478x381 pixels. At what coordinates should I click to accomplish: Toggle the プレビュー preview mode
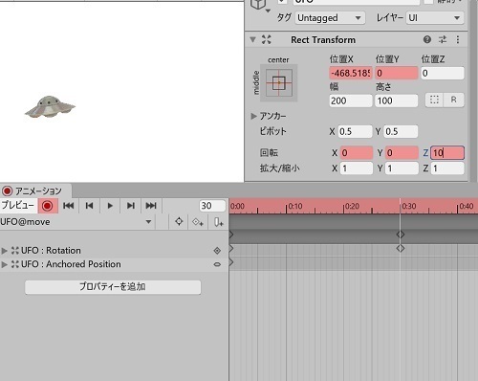point(18,206)
